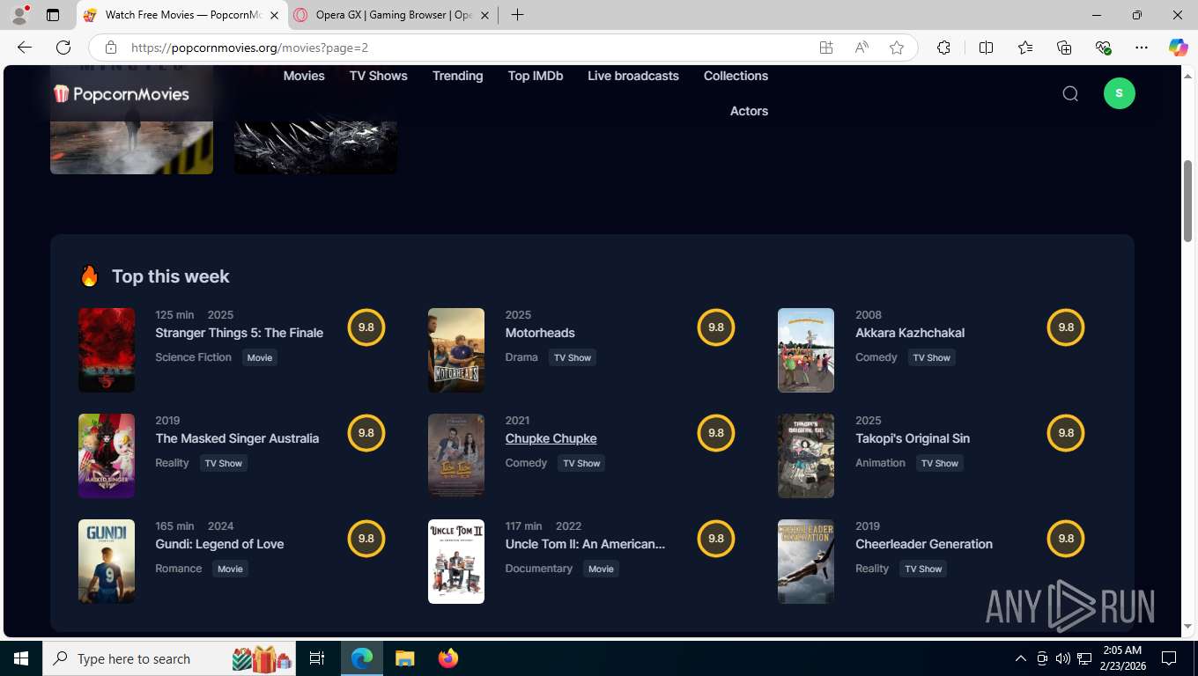Viewport: 1198px width, 676px height.
Task: Open Takopi's Original Sin title link
Action: 913,438
